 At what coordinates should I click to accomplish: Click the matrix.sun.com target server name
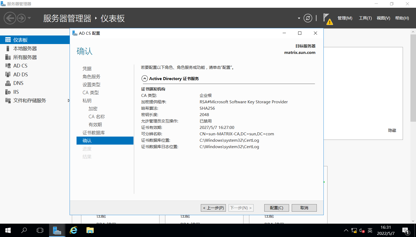pos(300,53)
